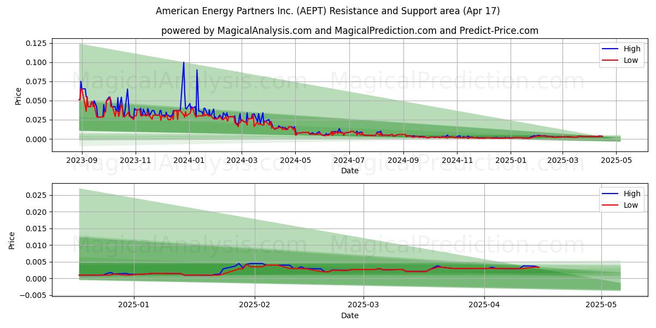Click the '2025-02' tick label on the bottom chart

click(255, 305)
